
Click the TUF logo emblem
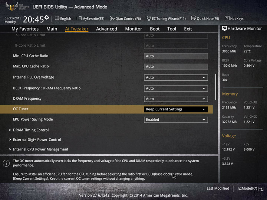(x=12, y=6)
